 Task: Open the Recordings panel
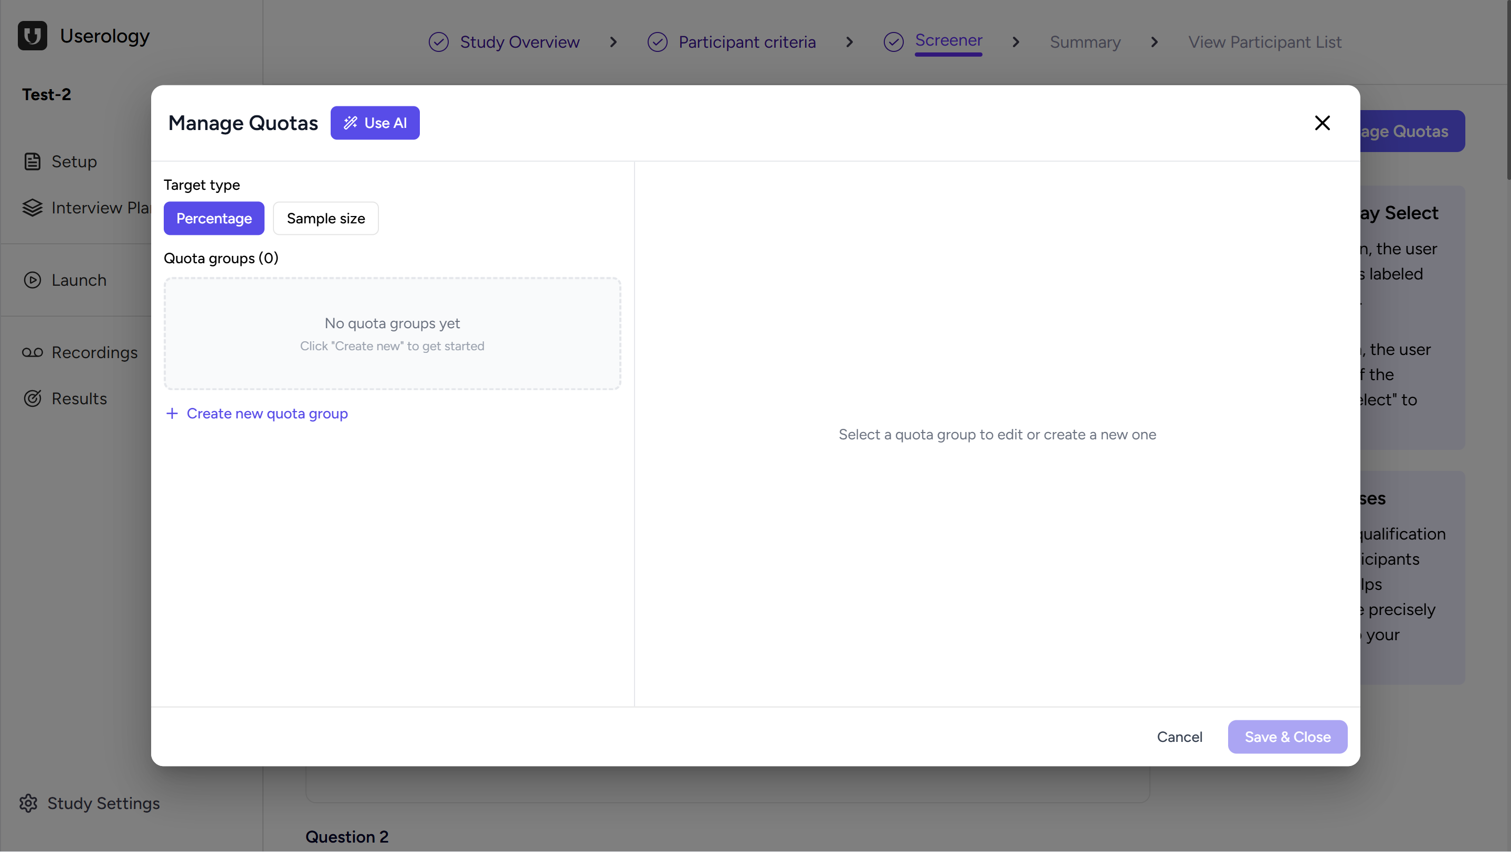(94, 352)
